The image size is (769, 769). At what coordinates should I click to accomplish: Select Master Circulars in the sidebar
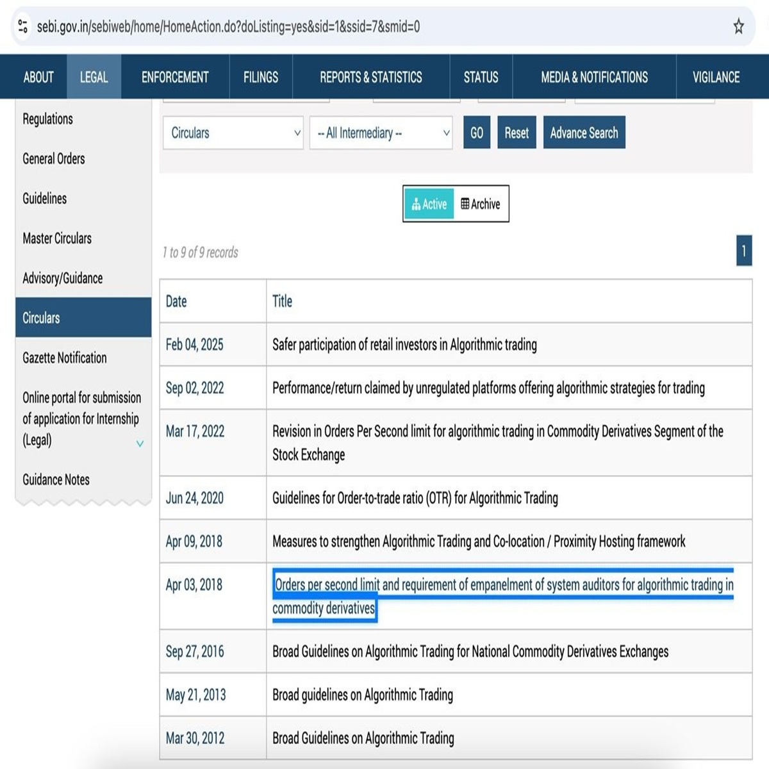point(57,238)
